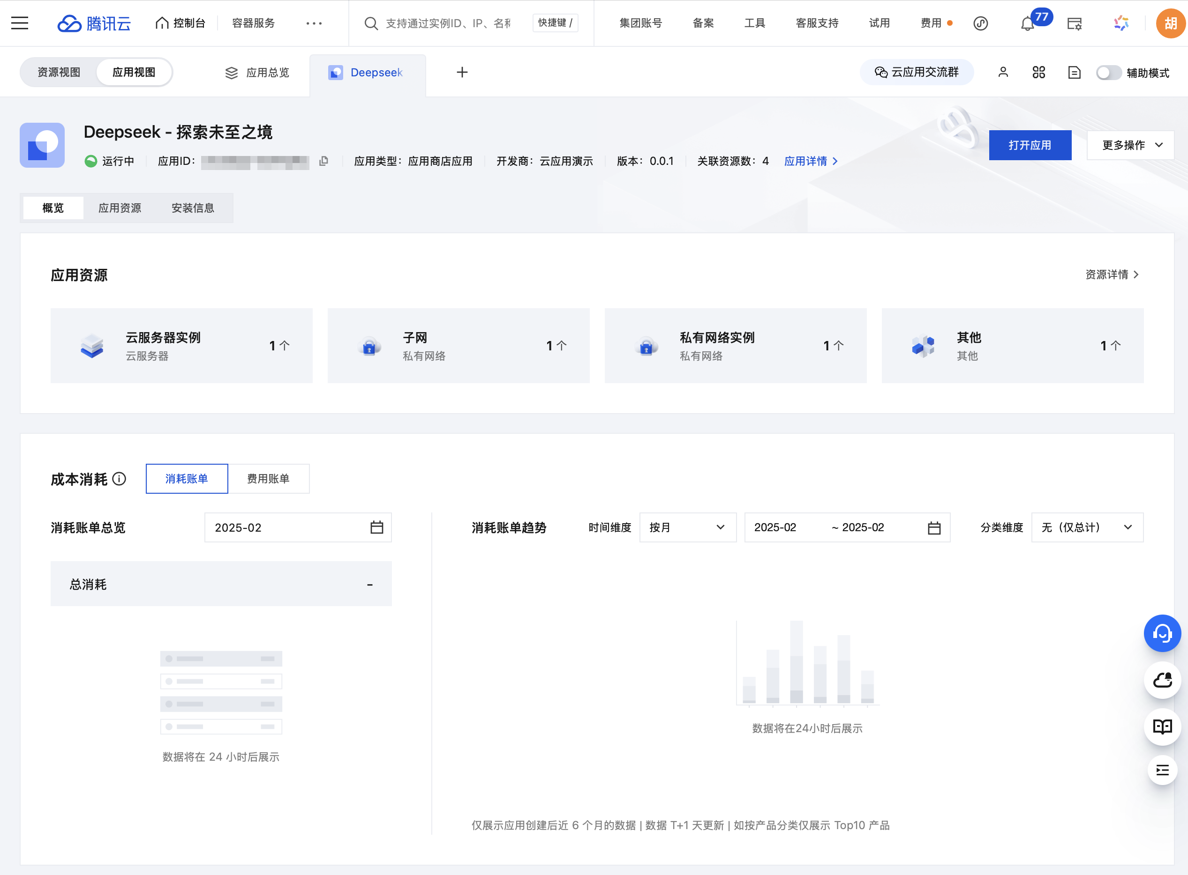
Task: Open the 胡 user avatar menu
Action: point(1171,23)
